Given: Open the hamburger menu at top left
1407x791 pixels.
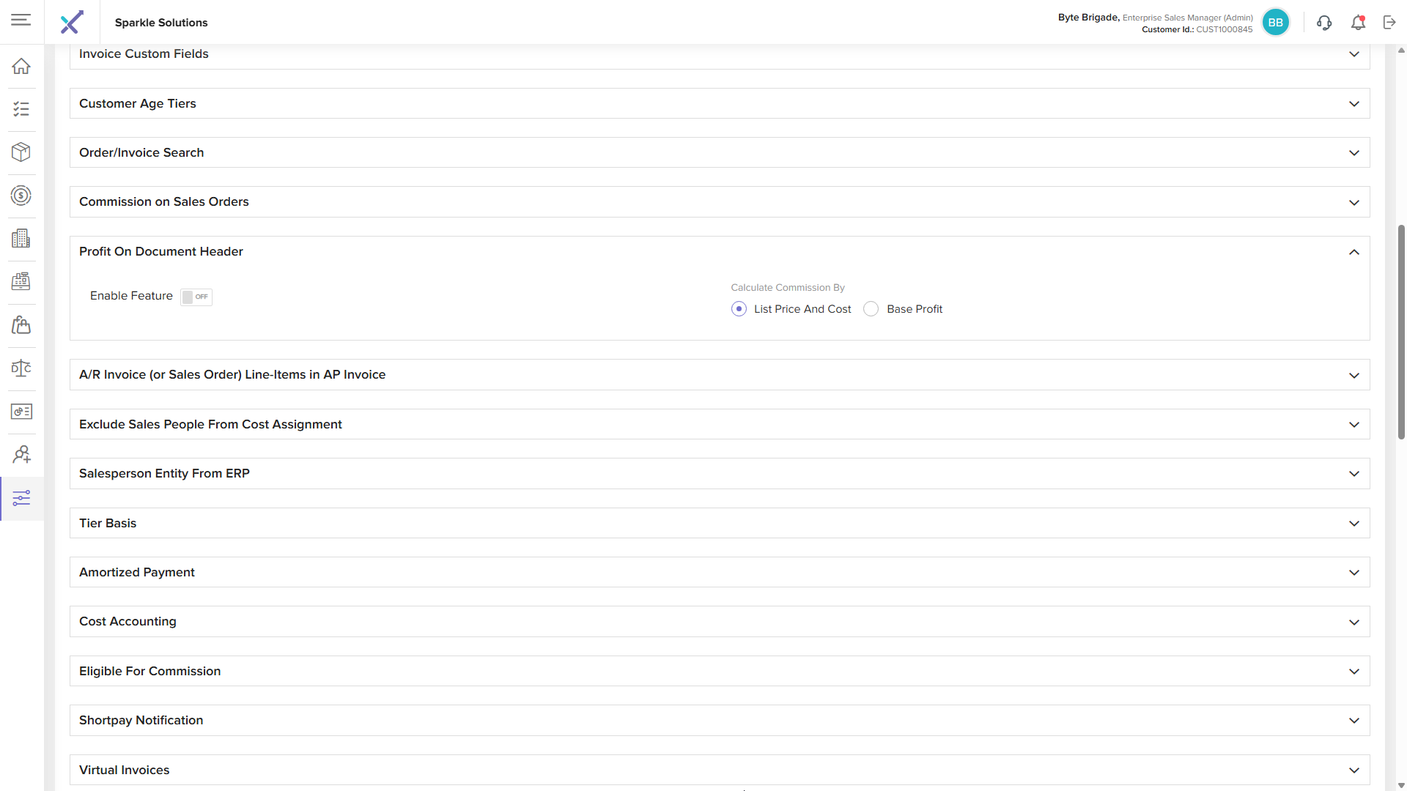Looking at the screenshot, I should tap(21, 20).
